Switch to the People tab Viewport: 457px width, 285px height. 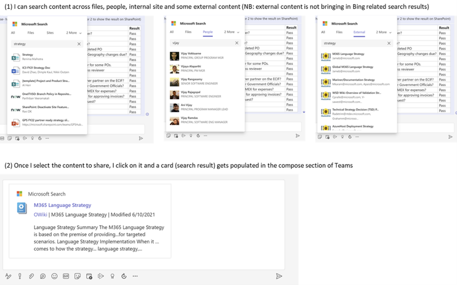point(208,32)
